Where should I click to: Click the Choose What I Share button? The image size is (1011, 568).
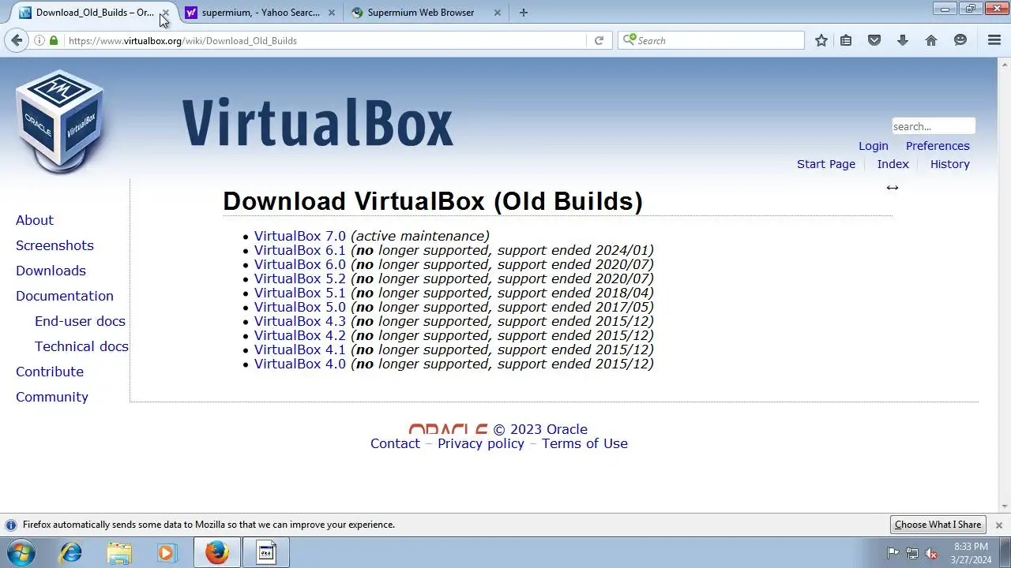pyautogui.click(x=938, y=525)
